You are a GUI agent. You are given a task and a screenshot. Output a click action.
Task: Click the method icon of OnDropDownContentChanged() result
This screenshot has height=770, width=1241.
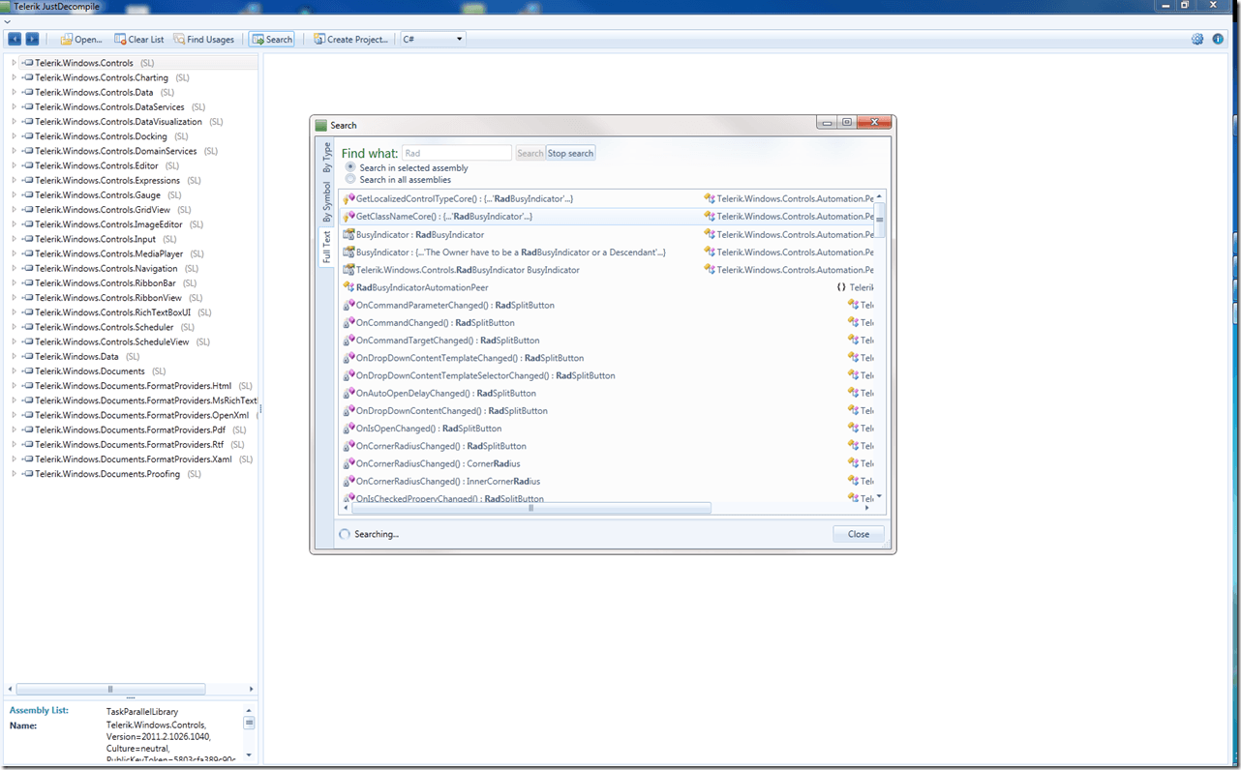349,410
